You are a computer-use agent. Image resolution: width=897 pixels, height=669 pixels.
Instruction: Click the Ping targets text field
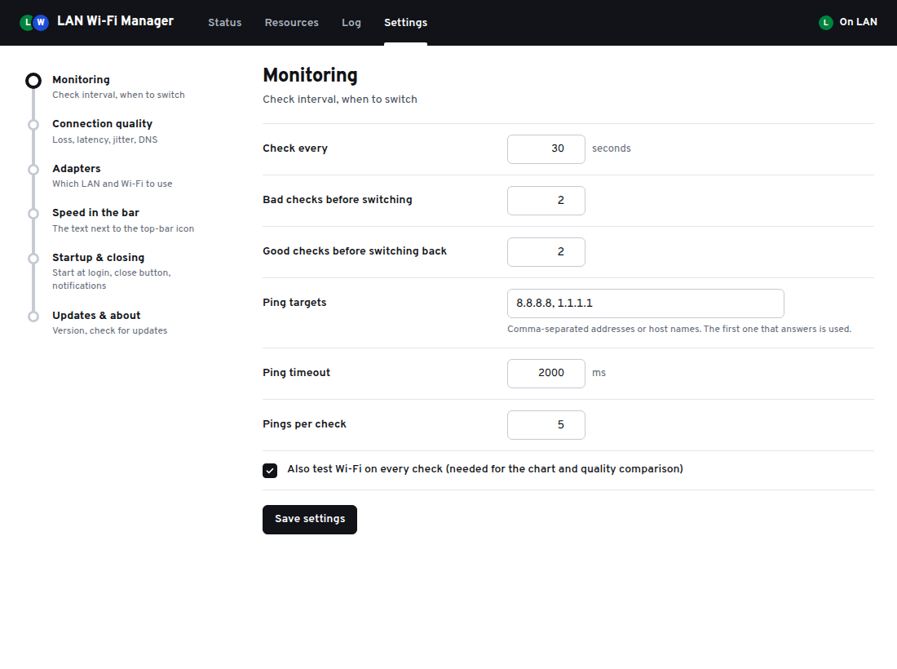[x=646, y=303]
